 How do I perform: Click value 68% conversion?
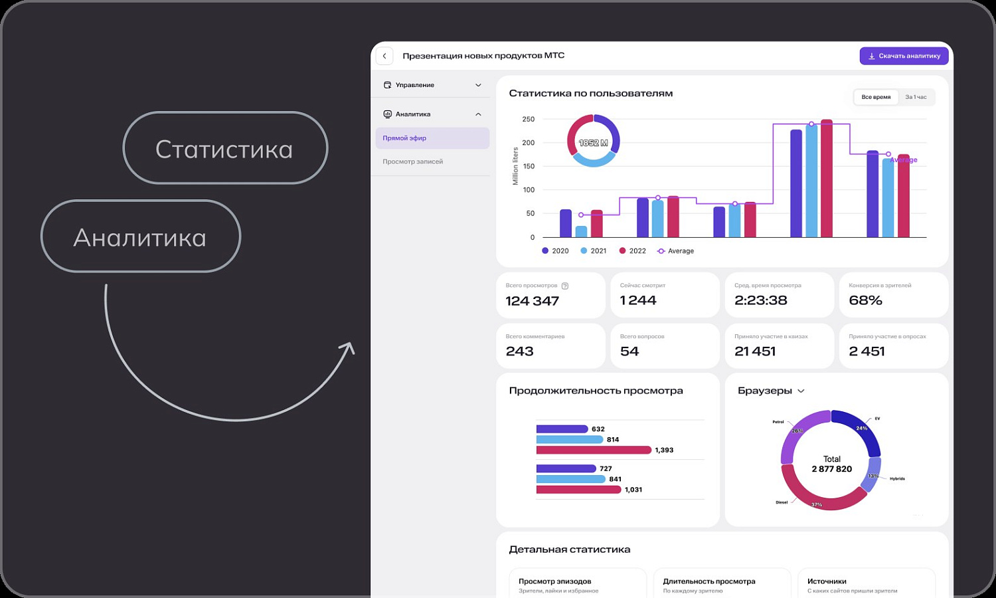[866, 300]
